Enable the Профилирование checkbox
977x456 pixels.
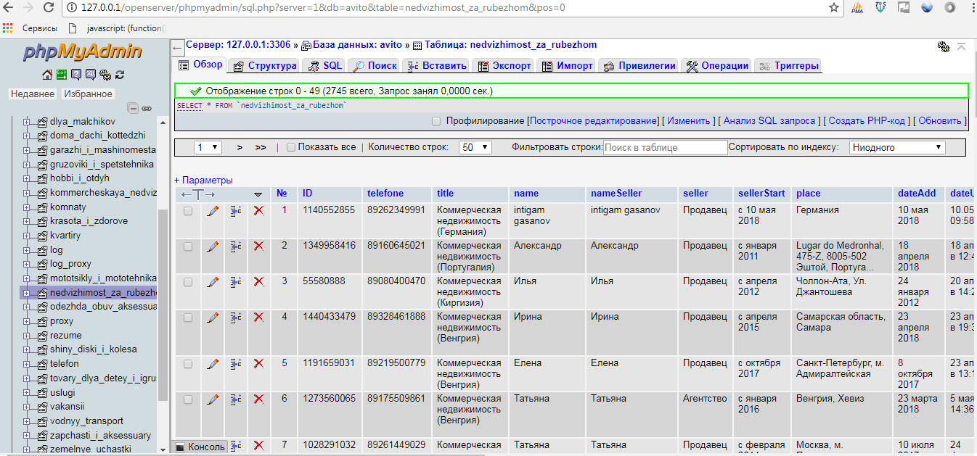pos(436,121)
